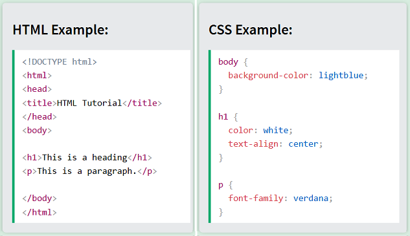
Task: Click the 'CSS Example:' heading
Action: point(250,30)
